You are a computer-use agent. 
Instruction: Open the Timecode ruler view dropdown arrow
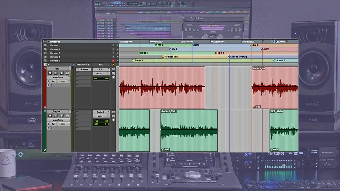tap(48, 41)
